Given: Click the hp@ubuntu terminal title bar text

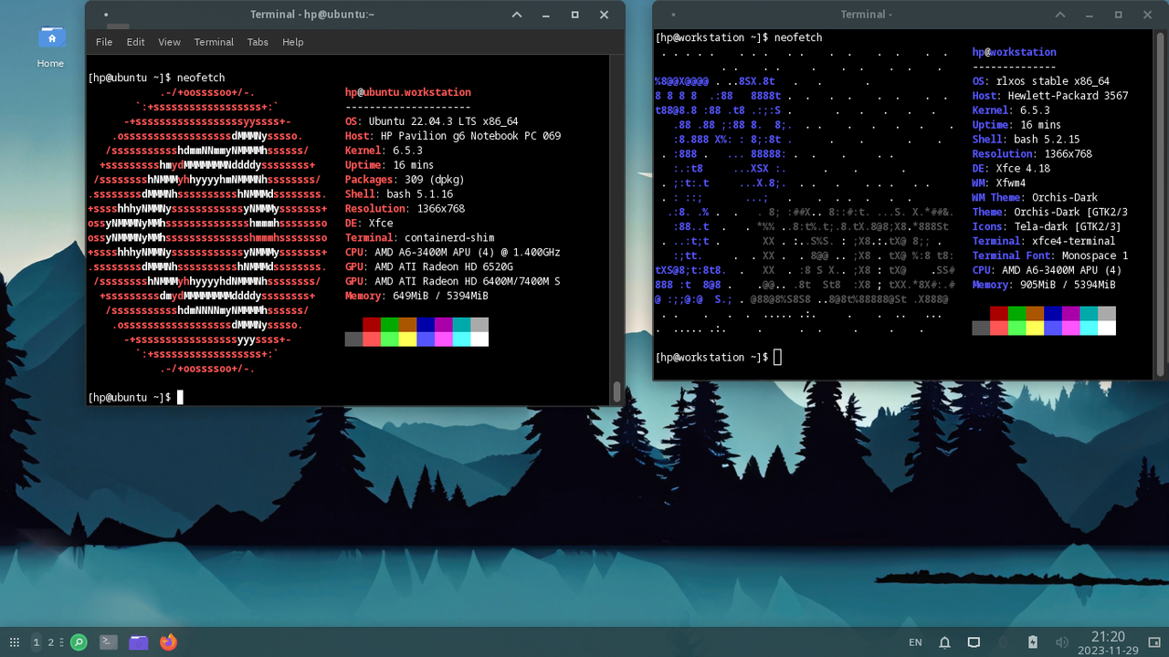Looking at the screenshot, I should click(312, 15).
